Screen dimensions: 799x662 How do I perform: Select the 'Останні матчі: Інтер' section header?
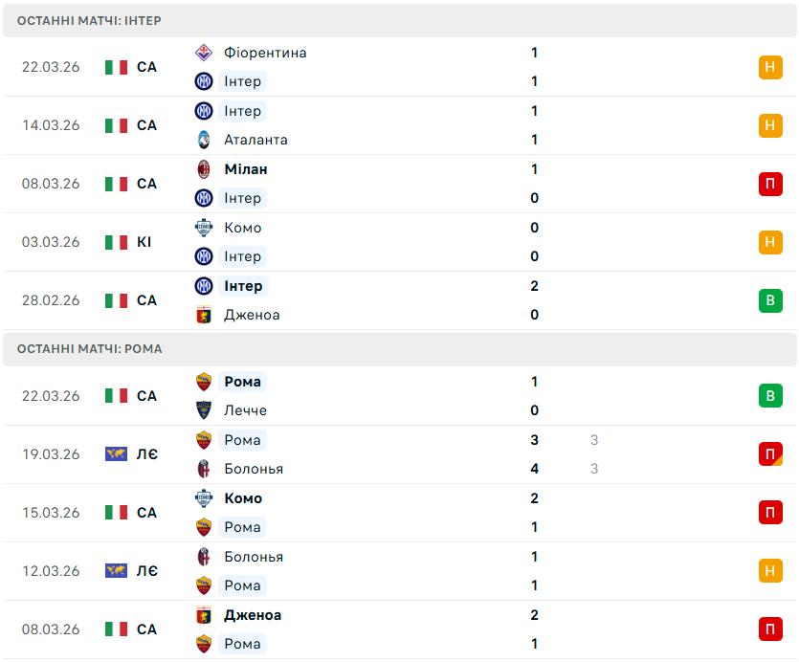pos(89,20)
